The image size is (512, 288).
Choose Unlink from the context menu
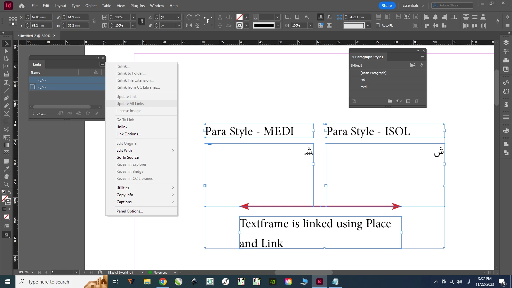tap(122, 127)
